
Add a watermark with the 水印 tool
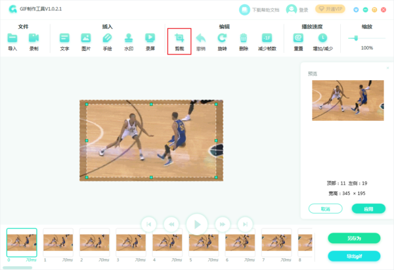tap(129, 38)
